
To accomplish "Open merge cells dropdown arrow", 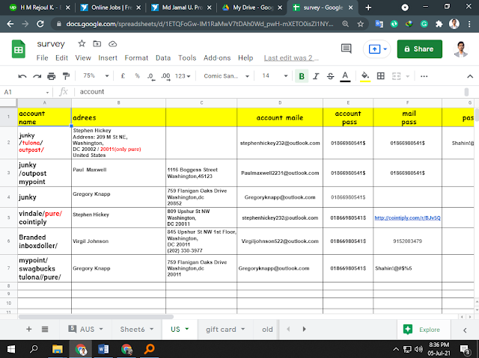I will [407, 76].
